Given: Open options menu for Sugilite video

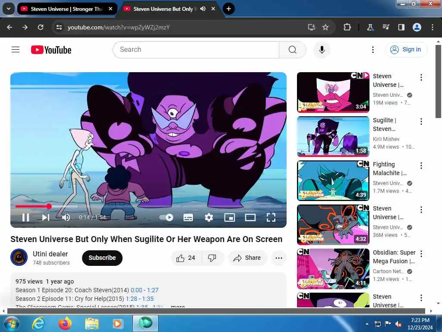Looking at the screenshot, I should click(x=421, y=121).
